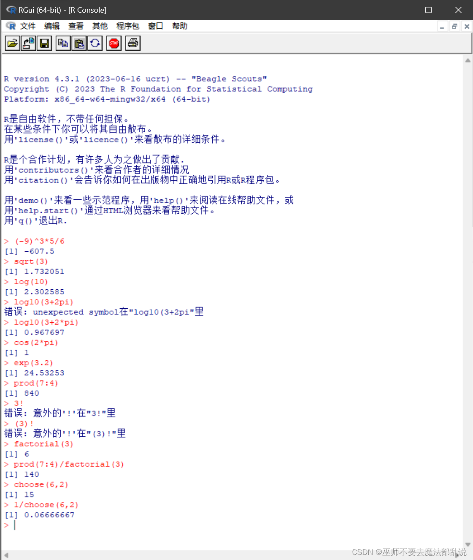This screenshot has height=560, width=473.
Task: Click the result '840'
Action: (32, 393)
